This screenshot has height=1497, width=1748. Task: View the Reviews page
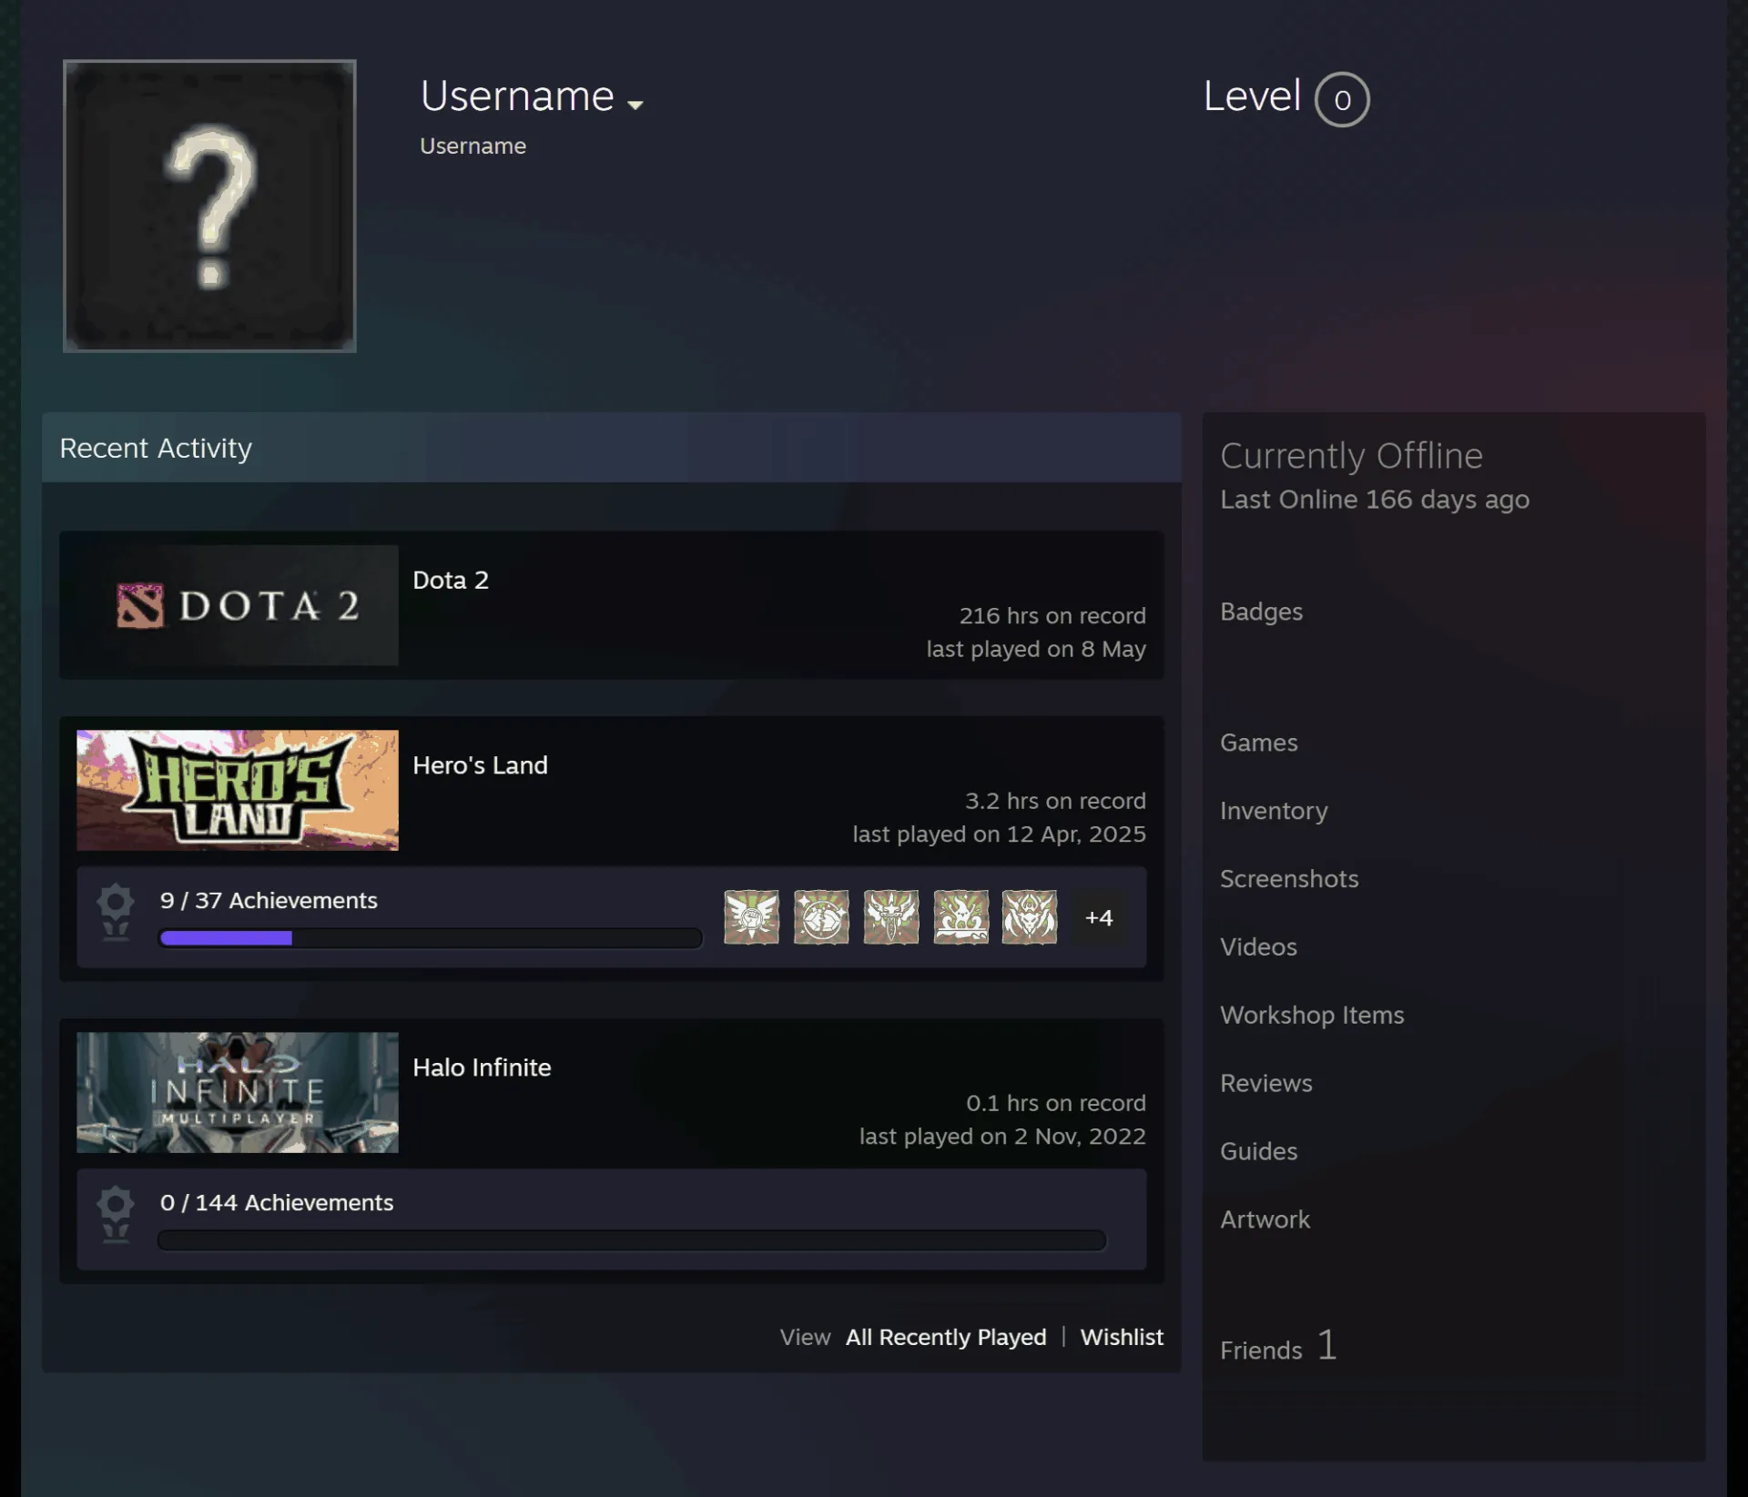[x=1266, y=1083]
